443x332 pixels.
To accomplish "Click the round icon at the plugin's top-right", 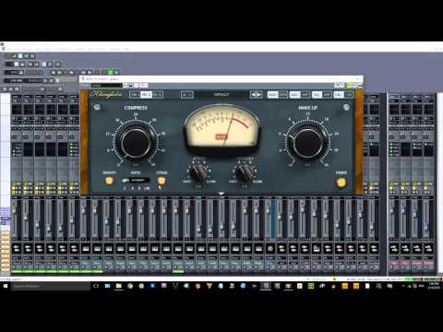I will (x=346, y=107).
